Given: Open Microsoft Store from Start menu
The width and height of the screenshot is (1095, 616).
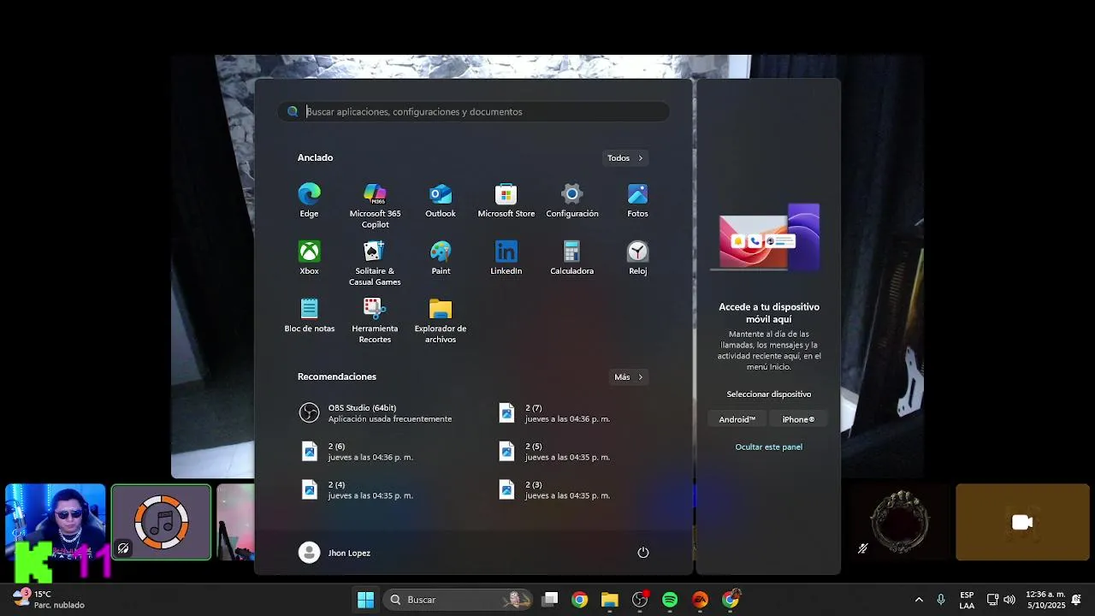Looking at the screenshot, I should [506, 201].
